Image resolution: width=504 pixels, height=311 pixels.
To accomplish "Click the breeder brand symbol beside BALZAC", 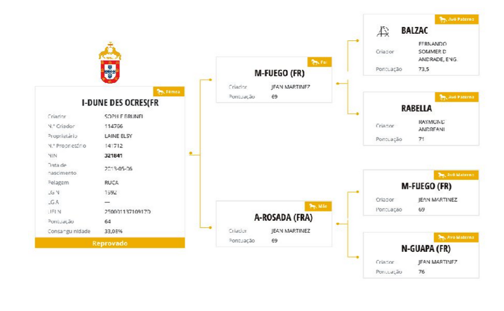I will coord(383,32).
